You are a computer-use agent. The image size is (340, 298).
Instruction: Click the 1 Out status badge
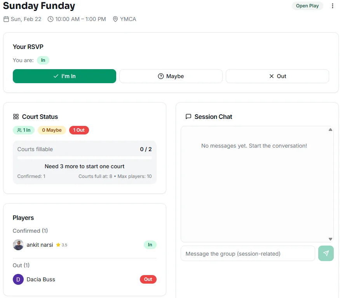point(79,130)
